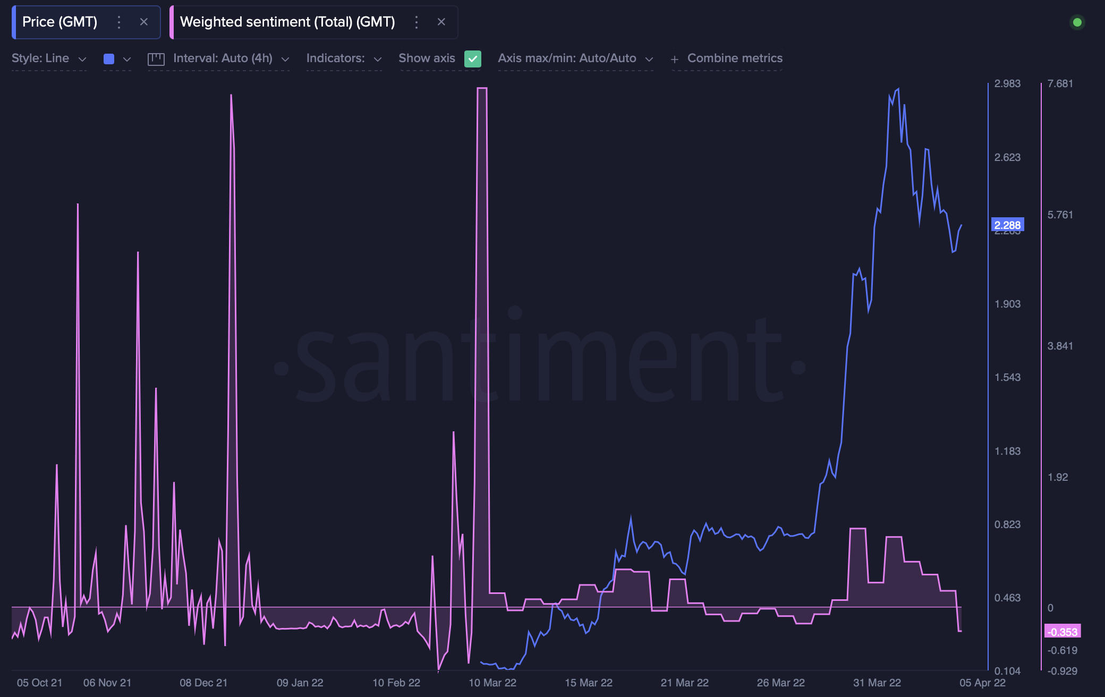This screenshot has height=697, width=1105.
Task: Click the blue color swatch for Price
Action: [x=109, y=58]
